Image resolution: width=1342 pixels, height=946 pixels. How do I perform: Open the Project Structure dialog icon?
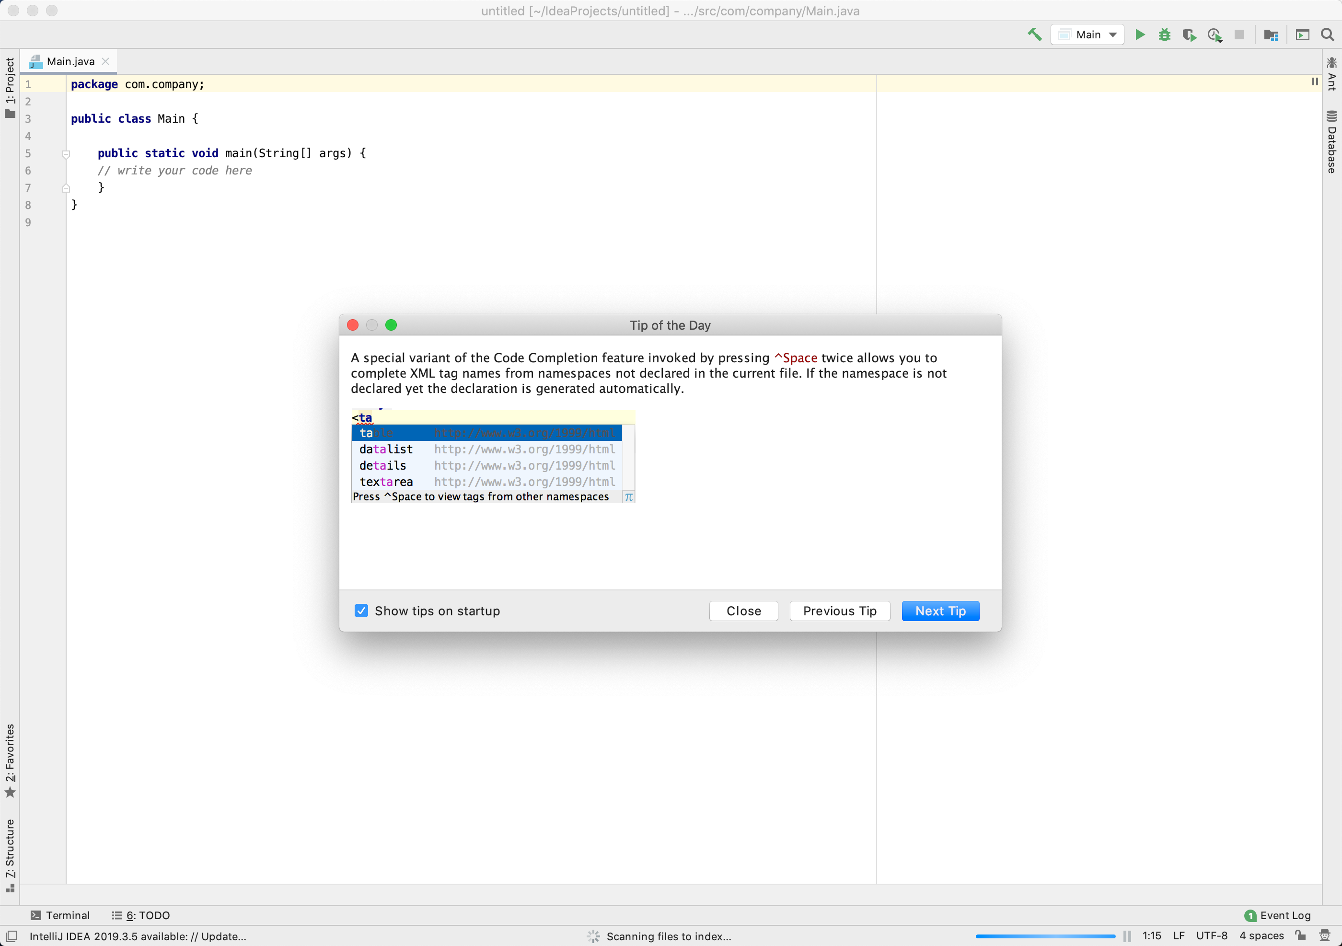1271,35
